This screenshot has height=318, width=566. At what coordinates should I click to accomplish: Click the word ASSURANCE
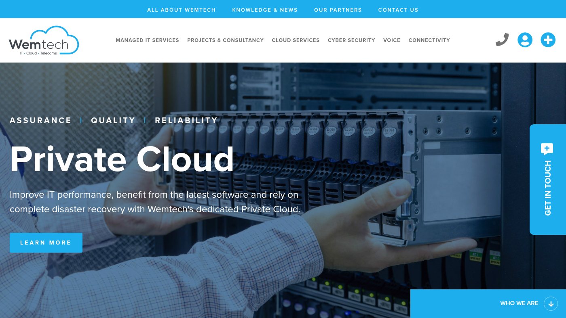click(x=41, y=120)
